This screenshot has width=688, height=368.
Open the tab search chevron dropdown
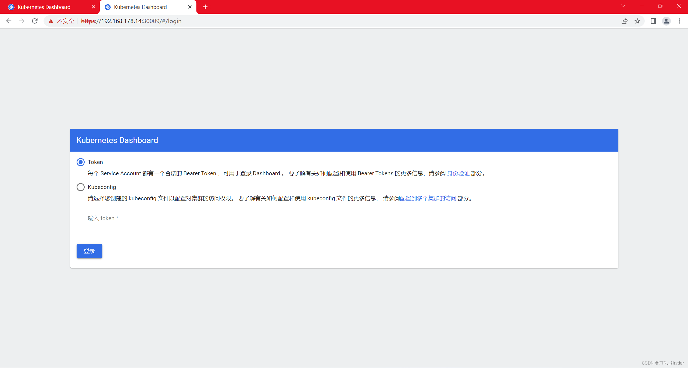click(x=623, y=6)
